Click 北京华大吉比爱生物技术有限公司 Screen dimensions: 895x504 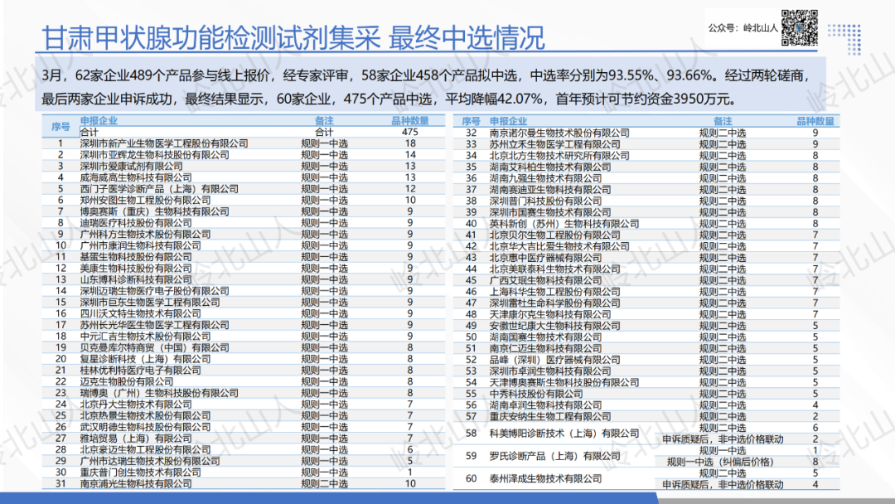(559, 246)
